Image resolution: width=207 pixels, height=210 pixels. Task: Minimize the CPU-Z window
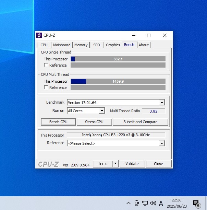tap(134, 35)
